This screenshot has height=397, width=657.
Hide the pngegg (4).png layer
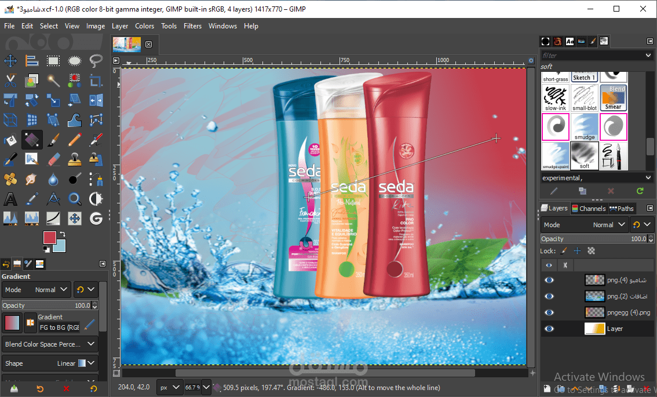(549, 313)
